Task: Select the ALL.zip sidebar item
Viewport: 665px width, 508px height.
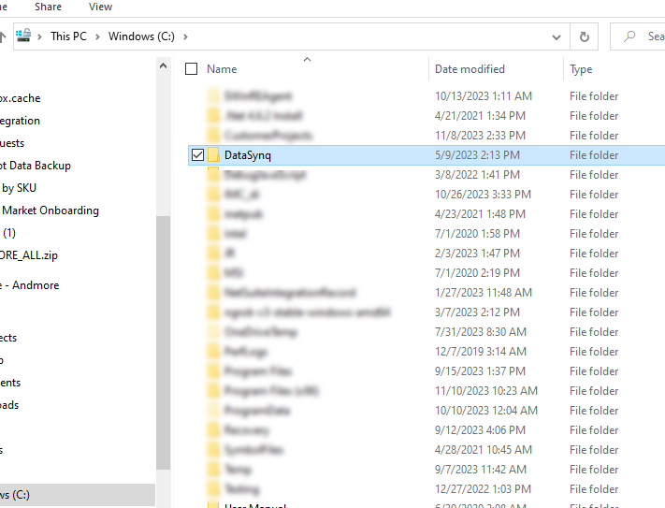Action: pos(29,255)
